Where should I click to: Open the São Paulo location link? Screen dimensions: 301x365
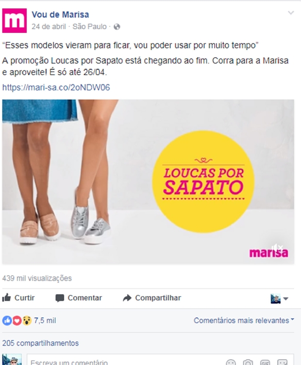tap(90, 27)
